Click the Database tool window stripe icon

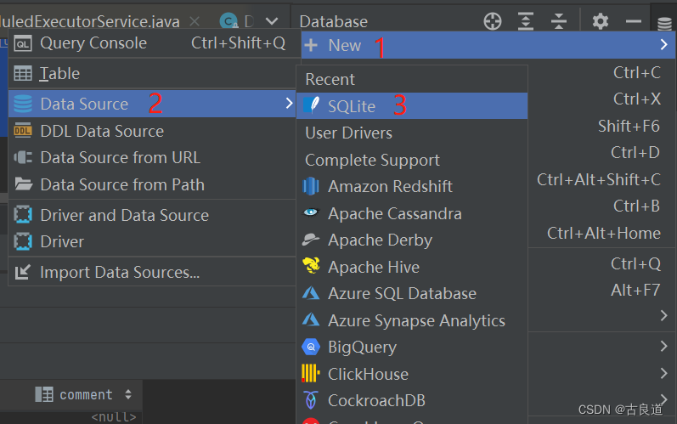664,23
